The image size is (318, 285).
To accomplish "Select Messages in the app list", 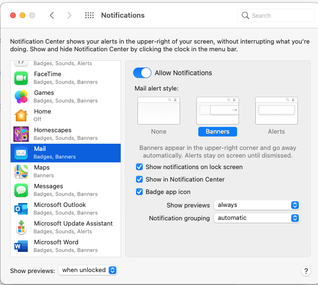I will (66, 190).
